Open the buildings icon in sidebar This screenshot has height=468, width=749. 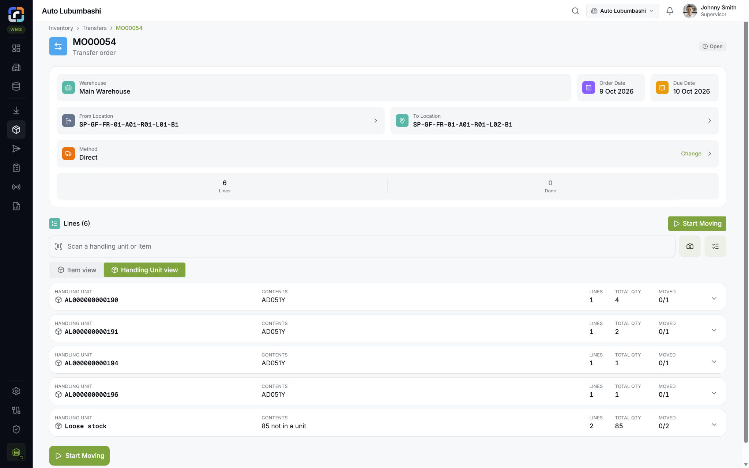(x=16, y=67)
